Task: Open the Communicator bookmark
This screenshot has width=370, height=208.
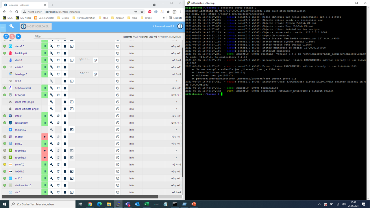Action: tap(44, 18)
